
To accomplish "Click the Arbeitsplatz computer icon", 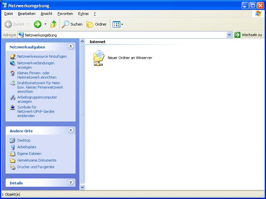I will [x=13, y=147].
